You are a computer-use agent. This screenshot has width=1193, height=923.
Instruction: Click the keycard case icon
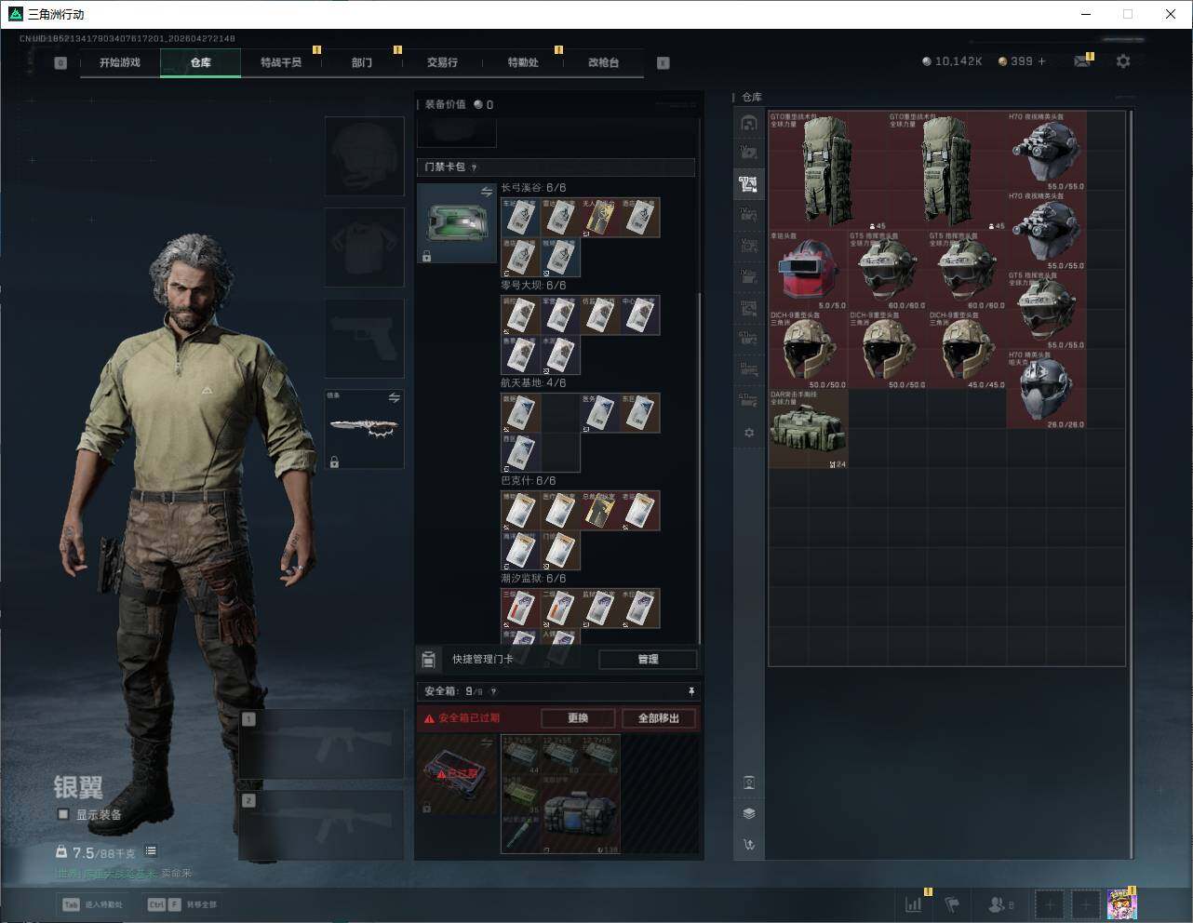(456, 223)
